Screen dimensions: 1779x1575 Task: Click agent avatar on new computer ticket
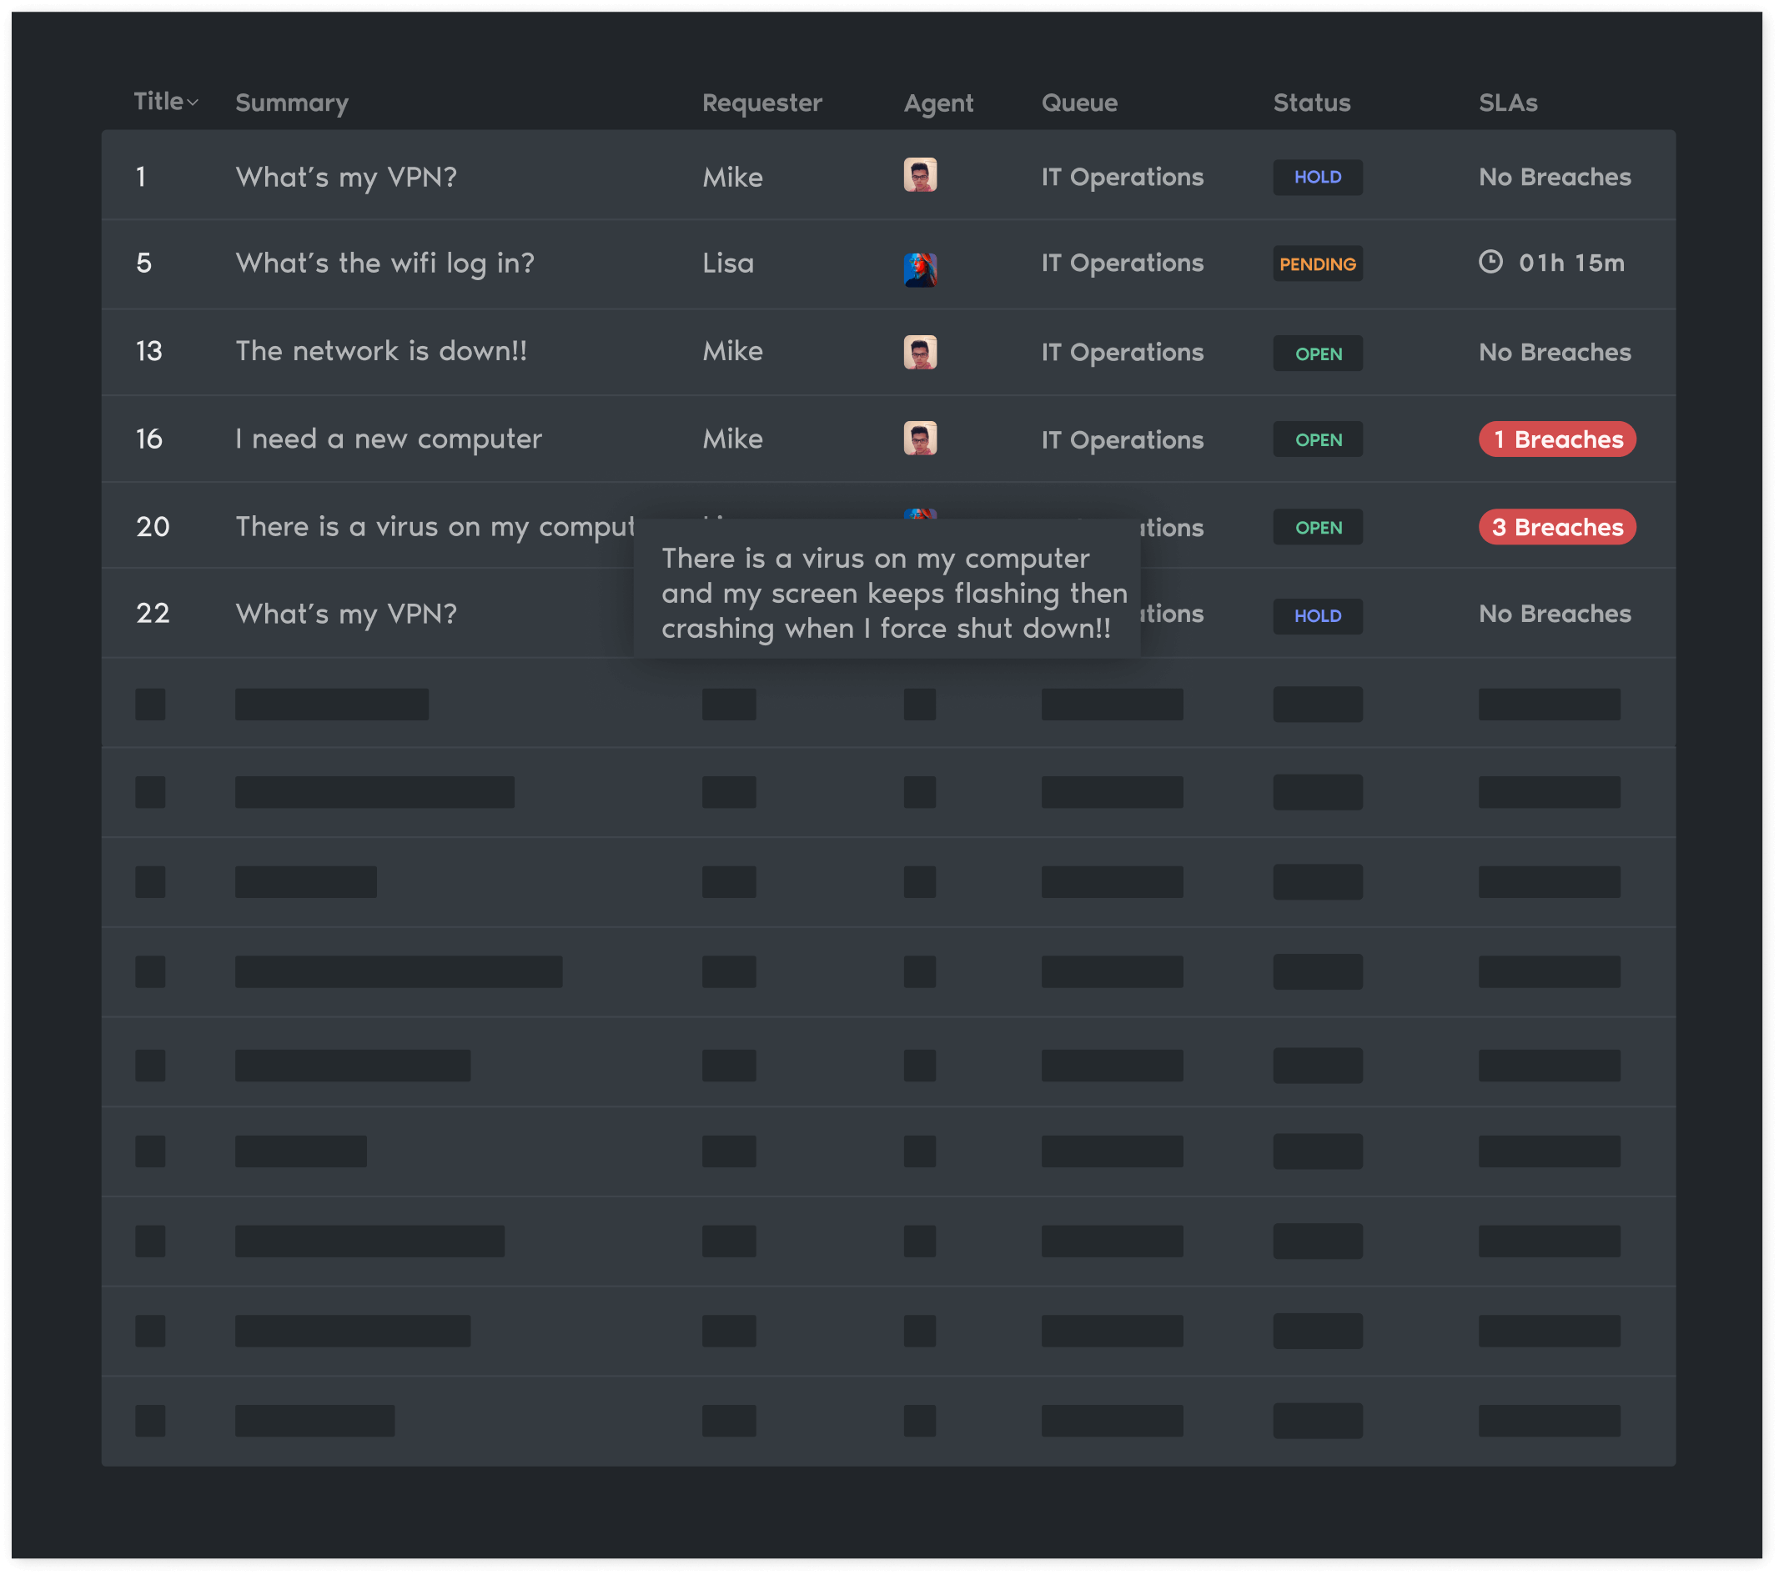tap(919, 439)
